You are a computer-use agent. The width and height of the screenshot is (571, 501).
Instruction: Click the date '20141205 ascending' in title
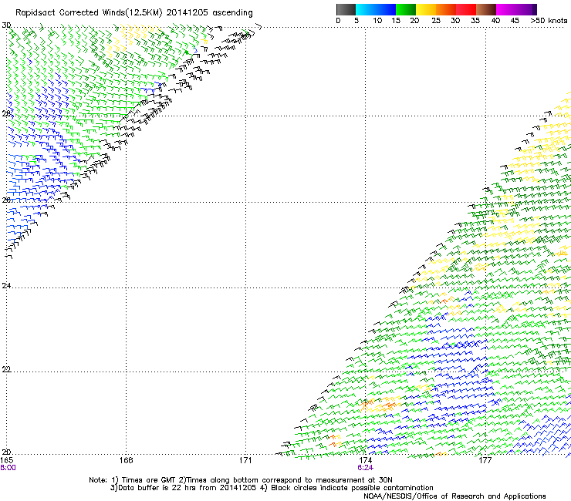pyautogui.click(x=209, y=13)
